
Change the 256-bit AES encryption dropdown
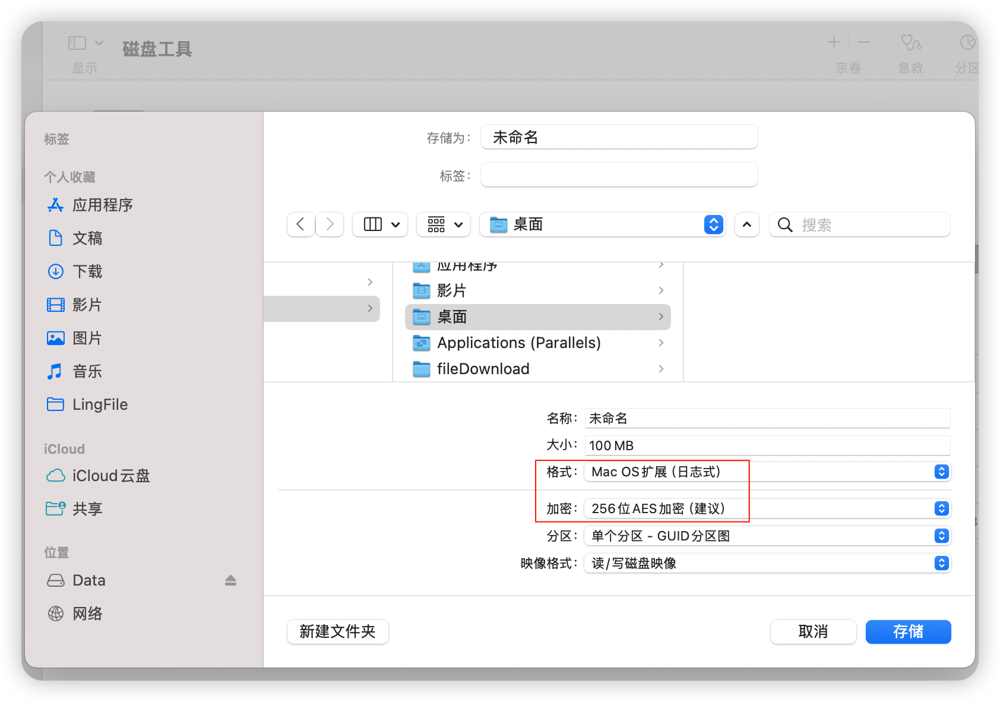click(767, 508)
